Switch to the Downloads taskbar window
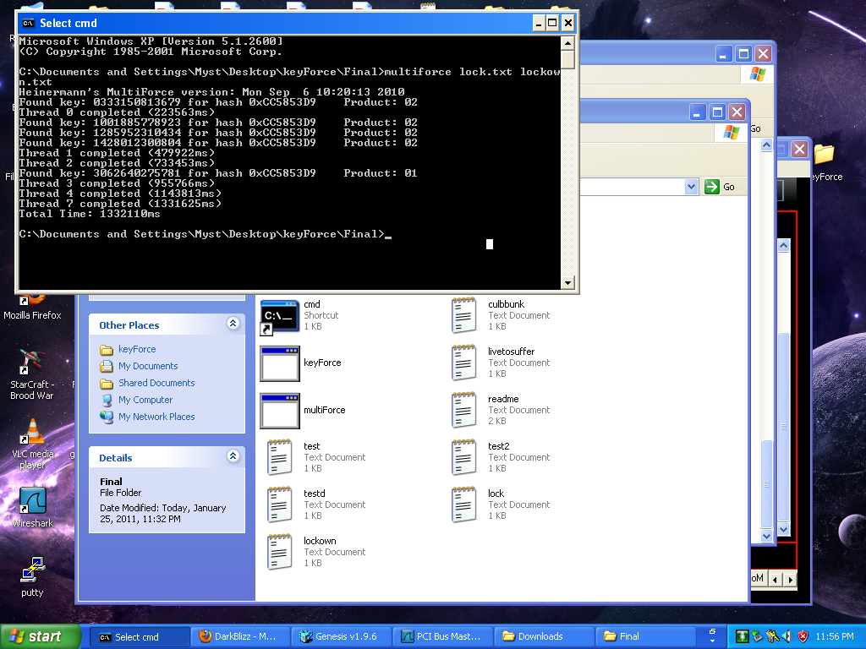 540,636
